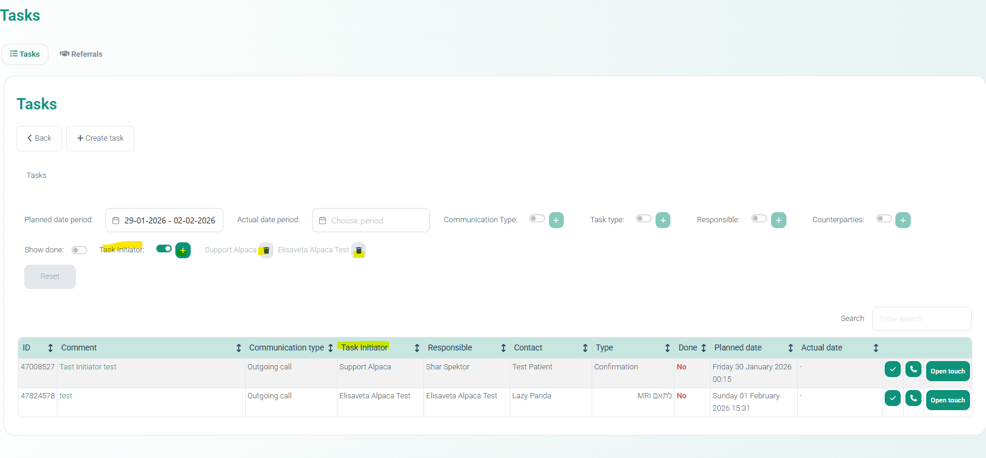Click plus icon beside Responsible filter
Viewport: 986px width, 458px height.
coord(778,220)
